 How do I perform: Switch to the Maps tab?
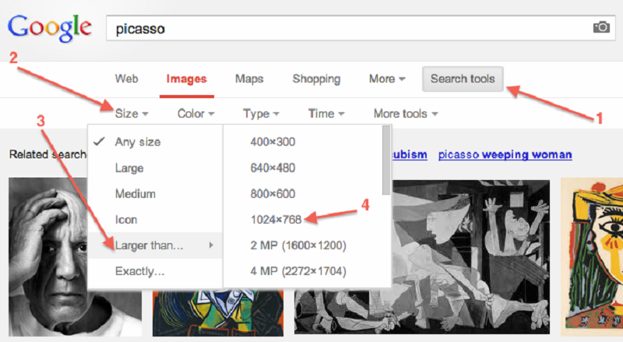249,79
